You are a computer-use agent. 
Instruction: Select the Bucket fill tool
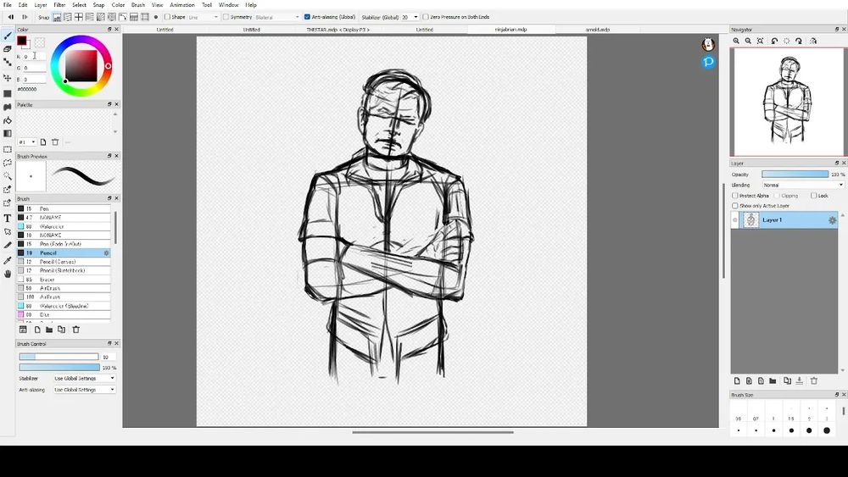[8, 120]
